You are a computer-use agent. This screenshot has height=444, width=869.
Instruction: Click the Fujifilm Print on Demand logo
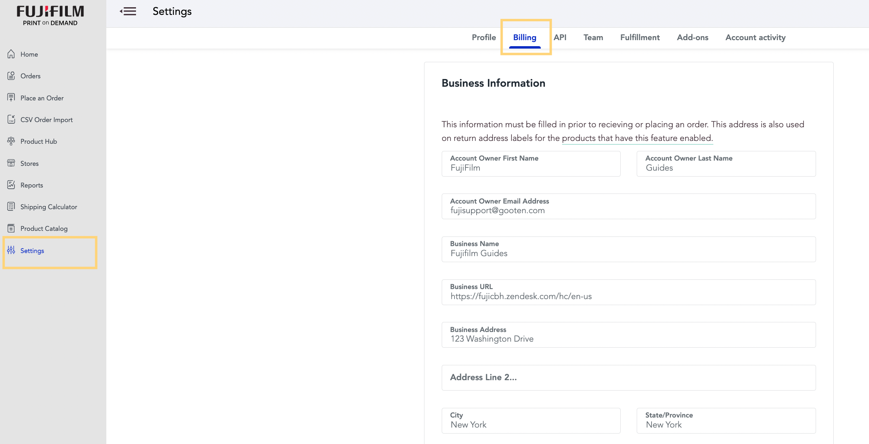pyautogui.click(x=50, y=16)
